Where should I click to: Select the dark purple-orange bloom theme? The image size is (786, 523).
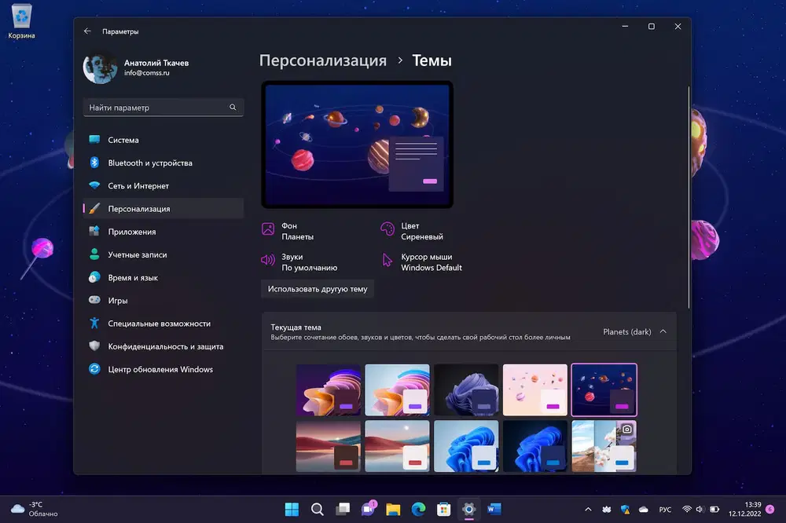click(329, 390)
